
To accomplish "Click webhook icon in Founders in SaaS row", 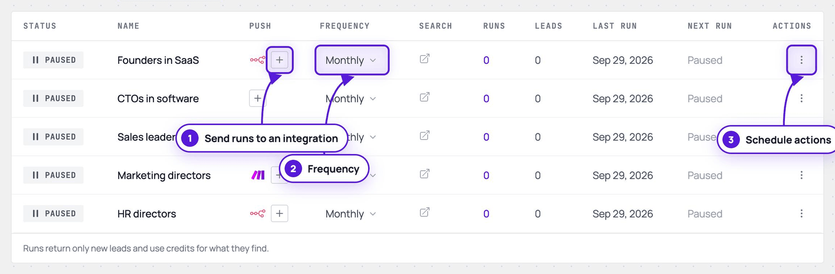I will coord(257,60).
